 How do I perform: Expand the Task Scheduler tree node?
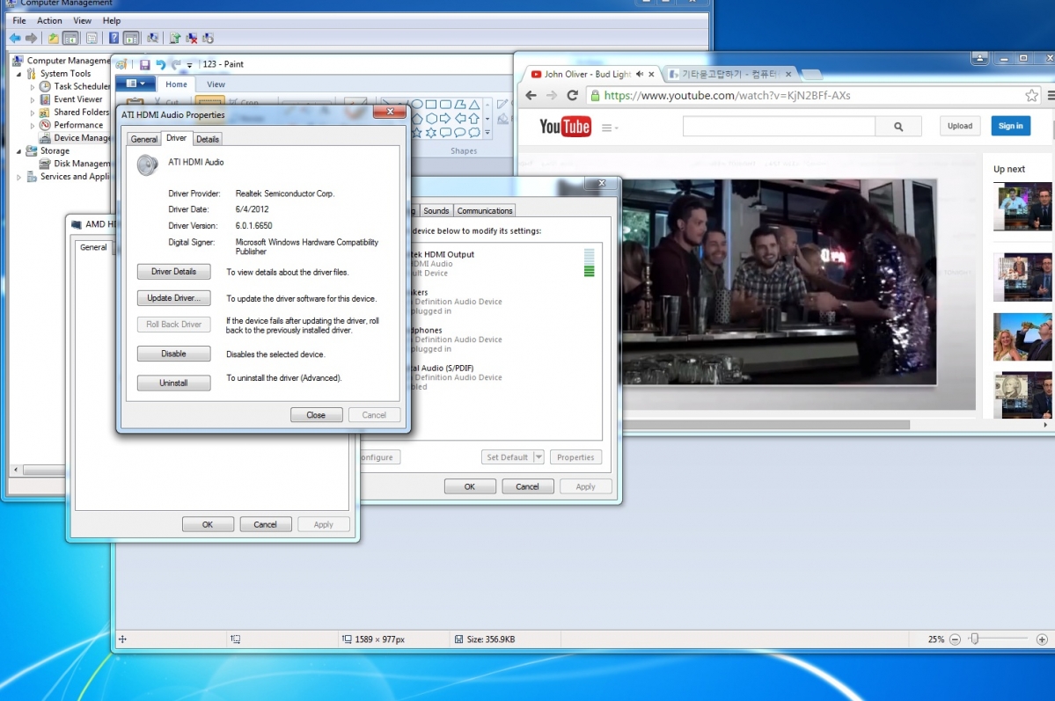click(33, 87)
